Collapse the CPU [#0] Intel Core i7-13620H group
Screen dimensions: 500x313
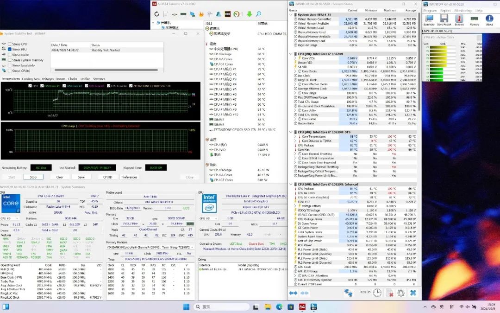pyautogui.click(x=291, y=54)
